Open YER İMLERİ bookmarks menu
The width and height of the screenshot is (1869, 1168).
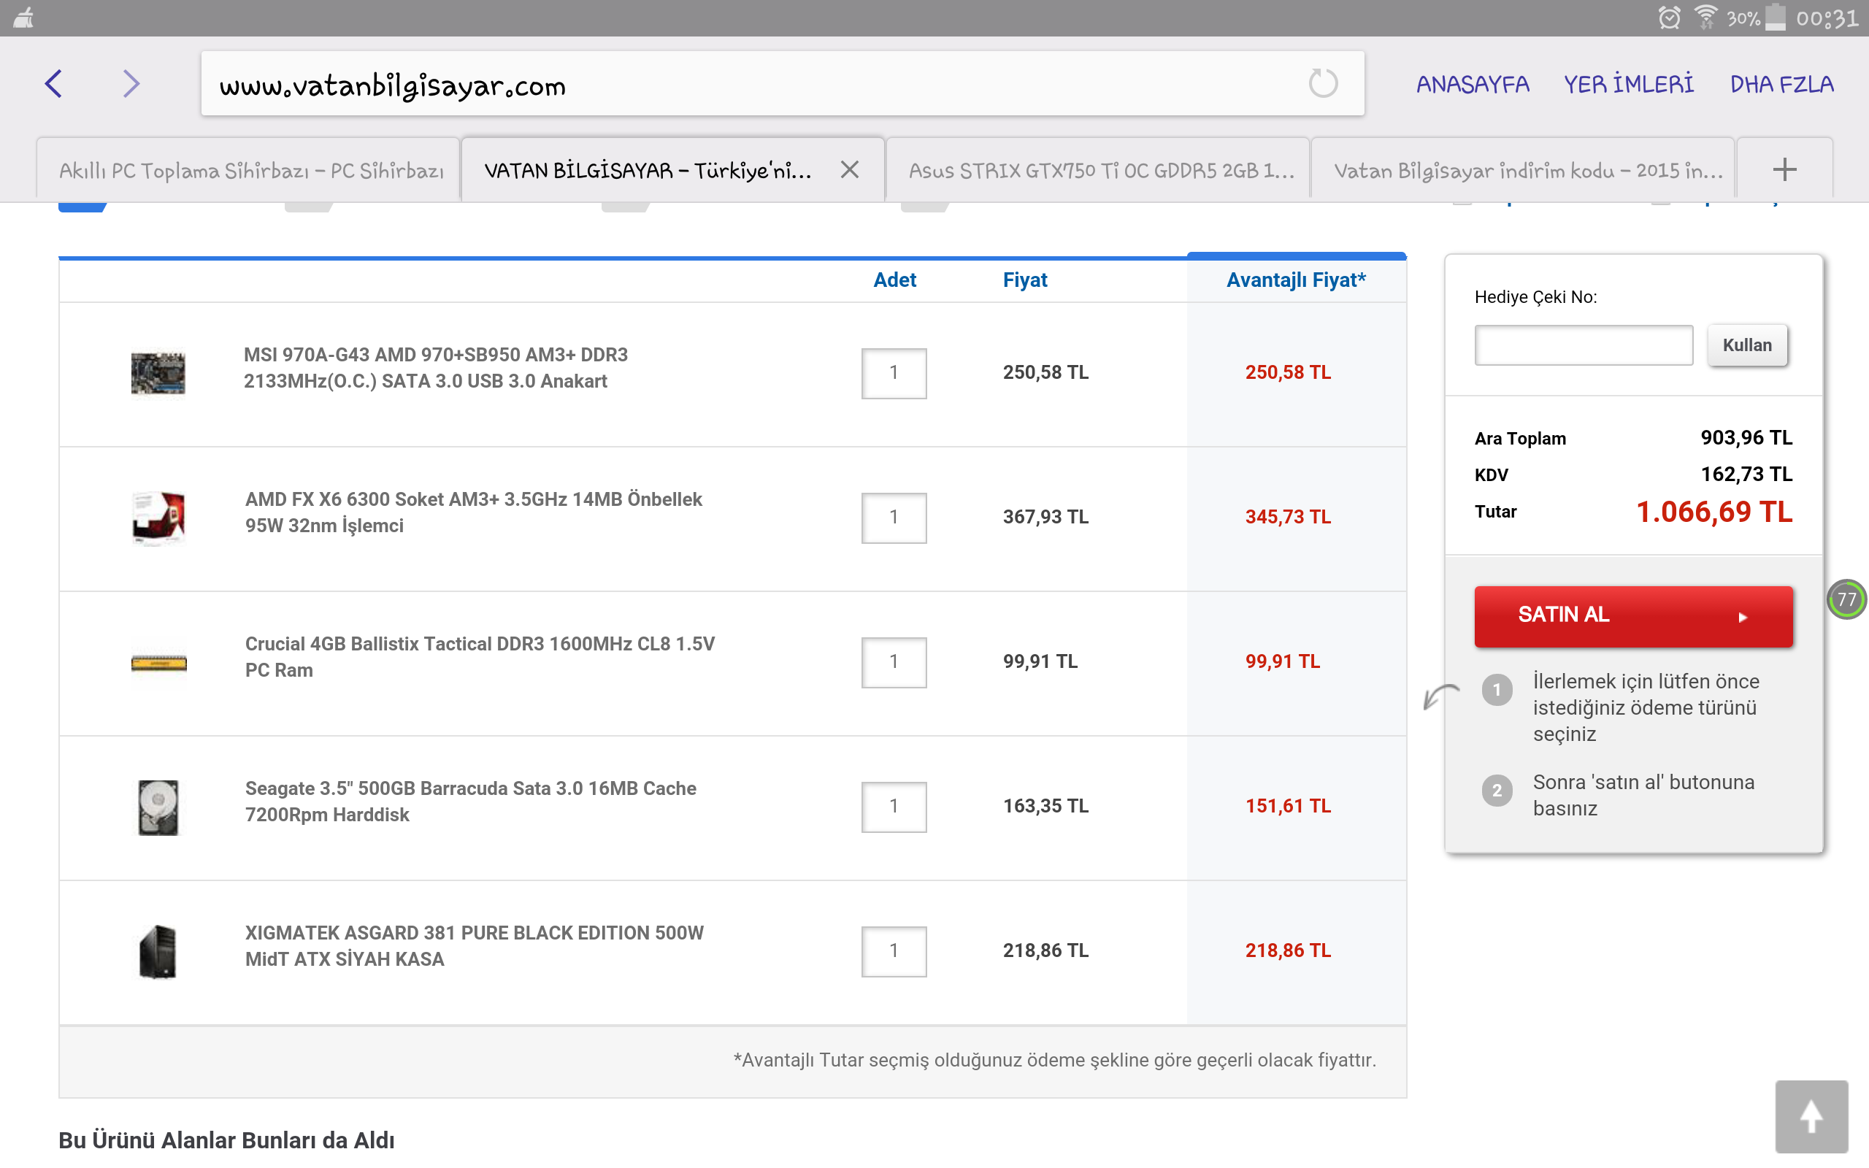(x=1628, y=84)
